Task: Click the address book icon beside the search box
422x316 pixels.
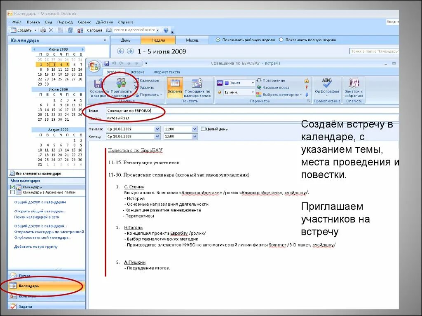Action: (x=109, y=30)
